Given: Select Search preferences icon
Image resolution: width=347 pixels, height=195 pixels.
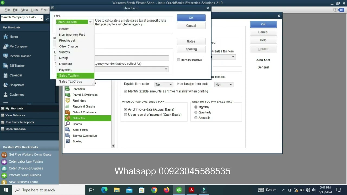Looking at the screenshot, I should (68, 124).
